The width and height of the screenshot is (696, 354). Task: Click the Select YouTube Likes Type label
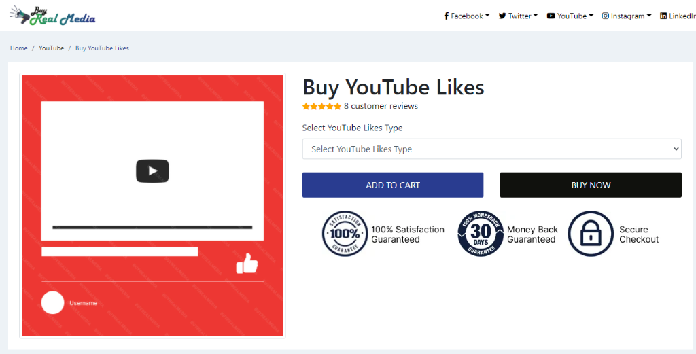coord(353,128)
